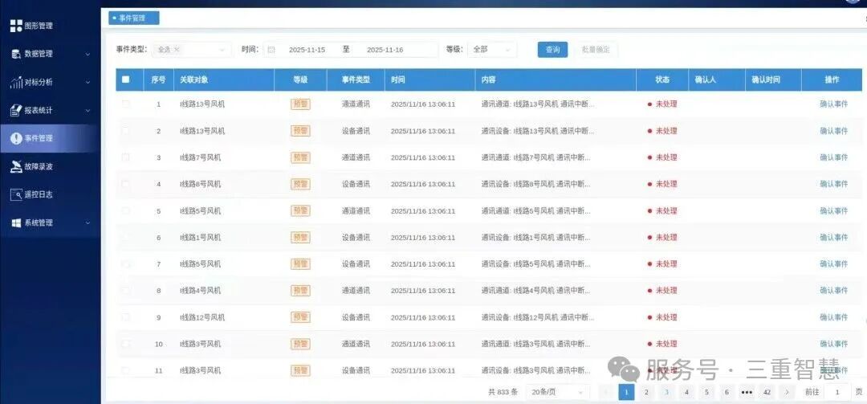The width and height of the screenshot is (867, 404).
Task: Check the row 4 checkbox
Action: (125, 184)
